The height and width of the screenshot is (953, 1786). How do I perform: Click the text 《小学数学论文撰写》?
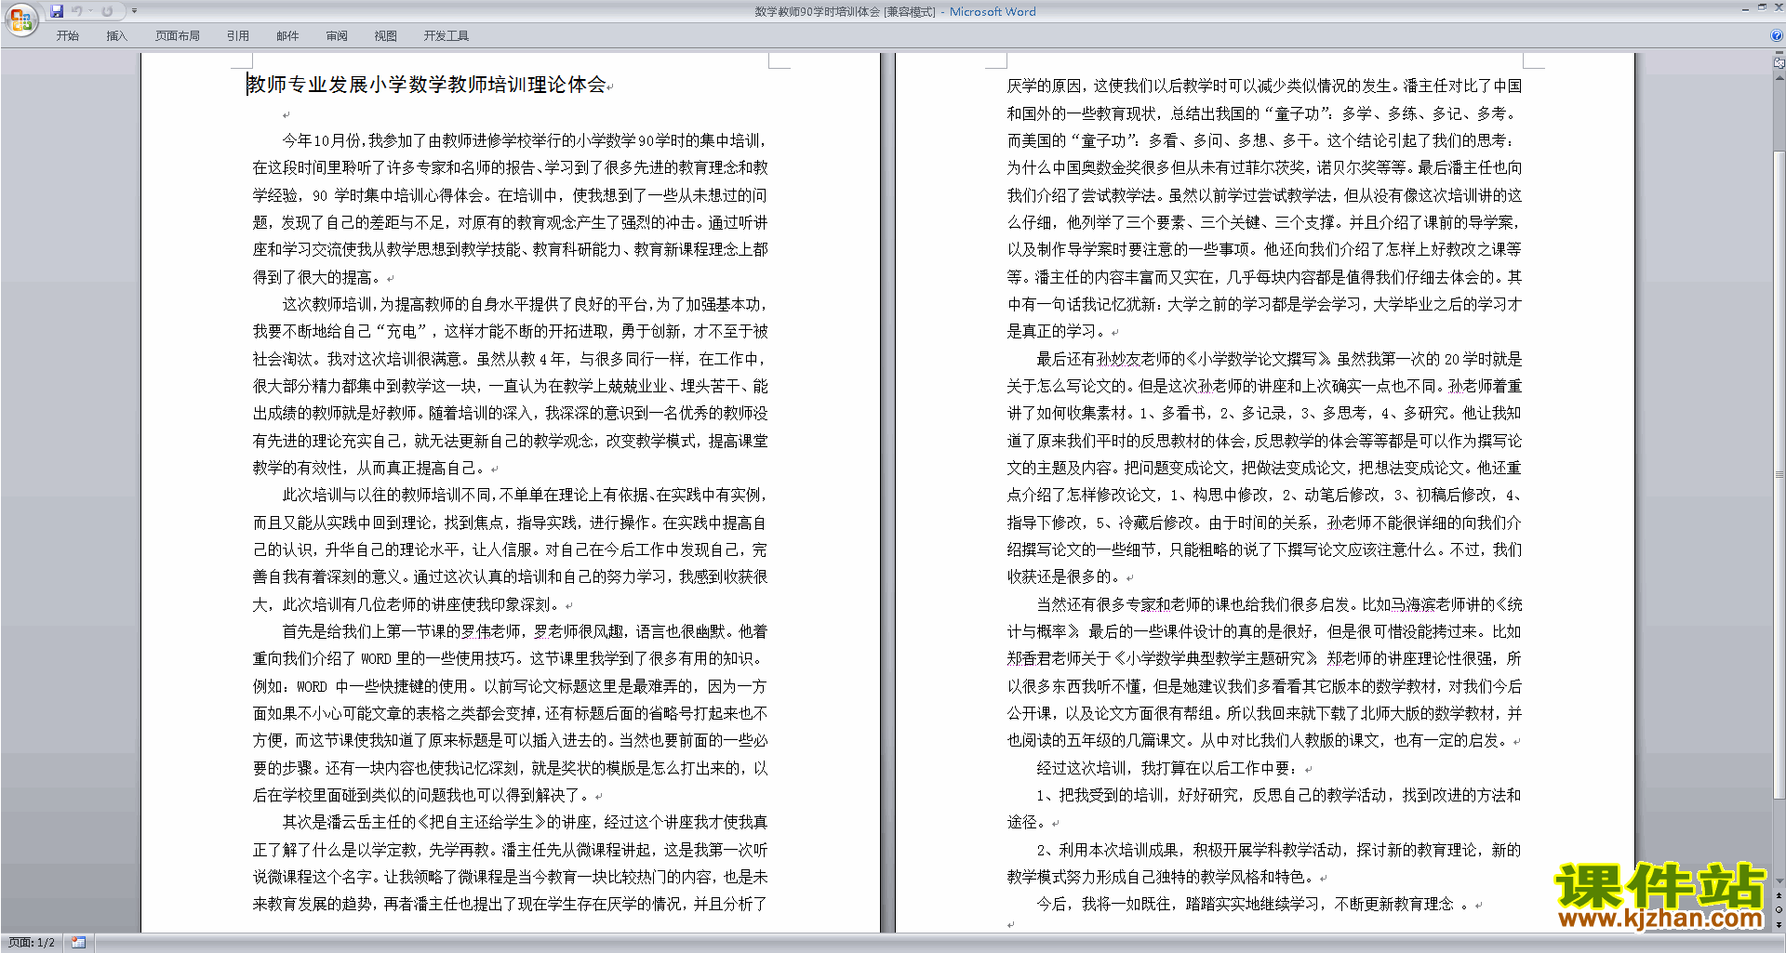[x=1261, y=359]
